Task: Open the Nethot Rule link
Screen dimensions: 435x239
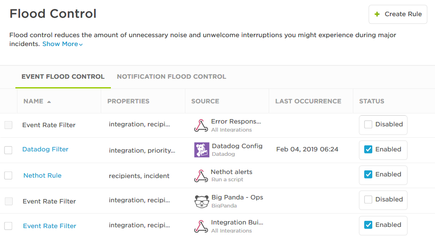Action: pos(42,176)
